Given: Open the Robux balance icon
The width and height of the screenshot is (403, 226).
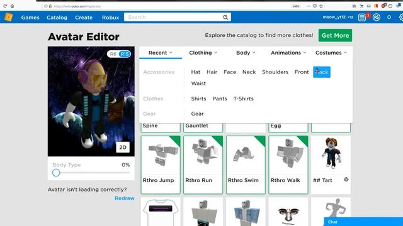Looking at the screenshot, I should pos(377,17).
